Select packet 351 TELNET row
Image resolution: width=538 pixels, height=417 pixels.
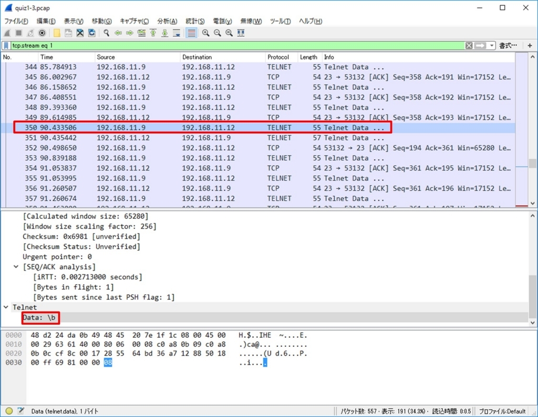(x=257, y=138)
